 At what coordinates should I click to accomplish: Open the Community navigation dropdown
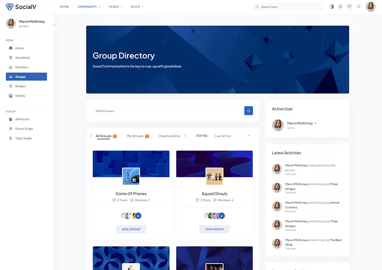(87, 6)
